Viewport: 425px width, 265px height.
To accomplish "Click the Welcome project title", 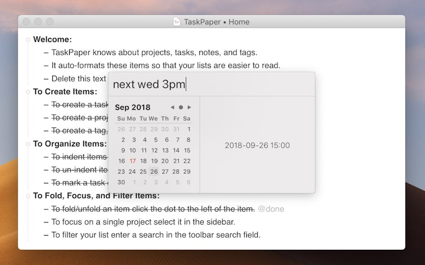I will (x=53, y=40).
